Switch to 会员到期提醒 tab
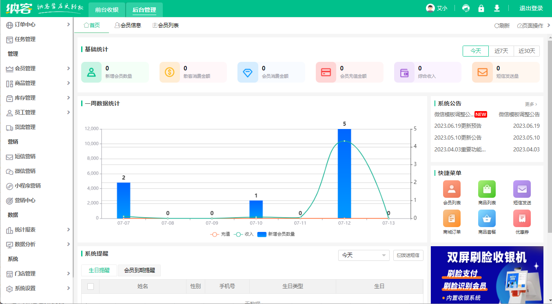The height and width of the screenshot is (304, 552). click(139, 270)
